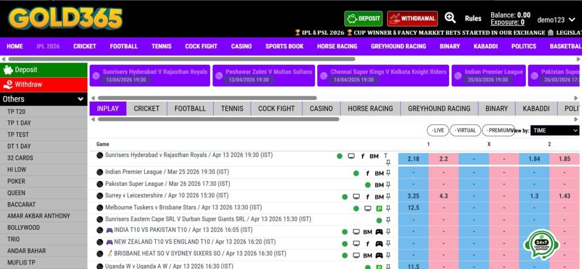Toggle the VIRTUAL filter pill

tap(465, 130)
